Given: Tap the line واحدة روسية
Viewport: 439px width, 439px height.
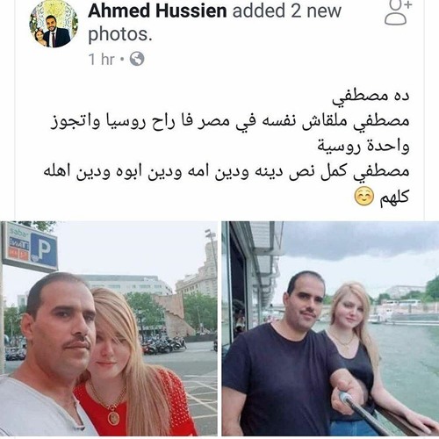Looking at the screenshot, I should tap(363, 147).
